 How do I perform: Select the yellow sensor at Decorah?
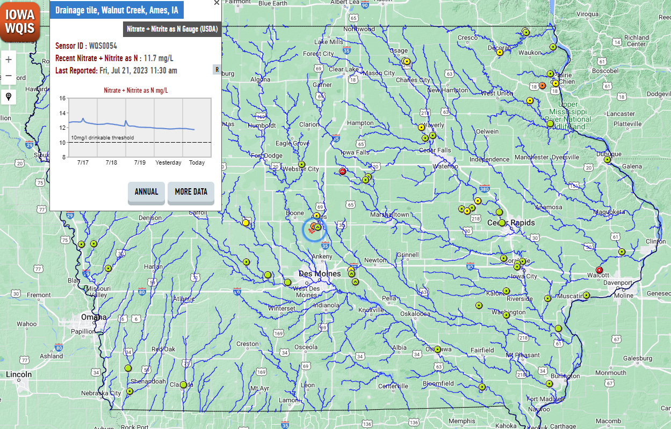pos(500,52)
